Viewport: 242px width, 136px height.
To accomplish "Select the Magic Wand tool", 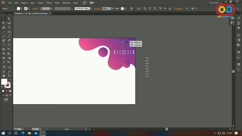I will [4, 23].
